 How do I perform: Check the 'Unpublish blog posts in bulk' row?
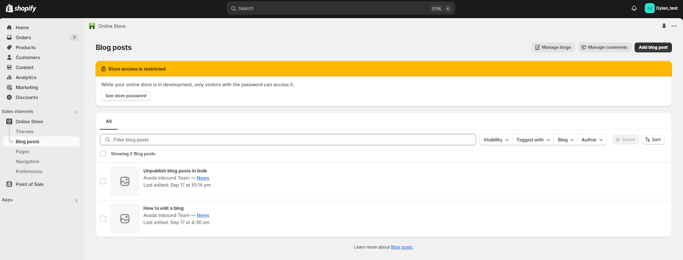pos(103,181)
